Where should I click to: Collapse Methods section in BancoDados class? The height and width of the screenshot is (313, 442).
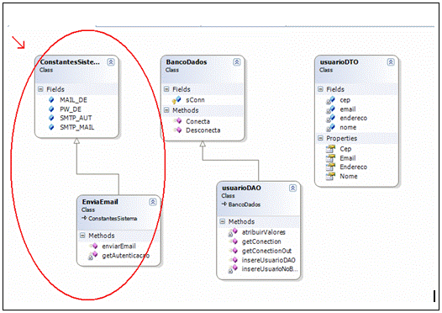point(166,110)
